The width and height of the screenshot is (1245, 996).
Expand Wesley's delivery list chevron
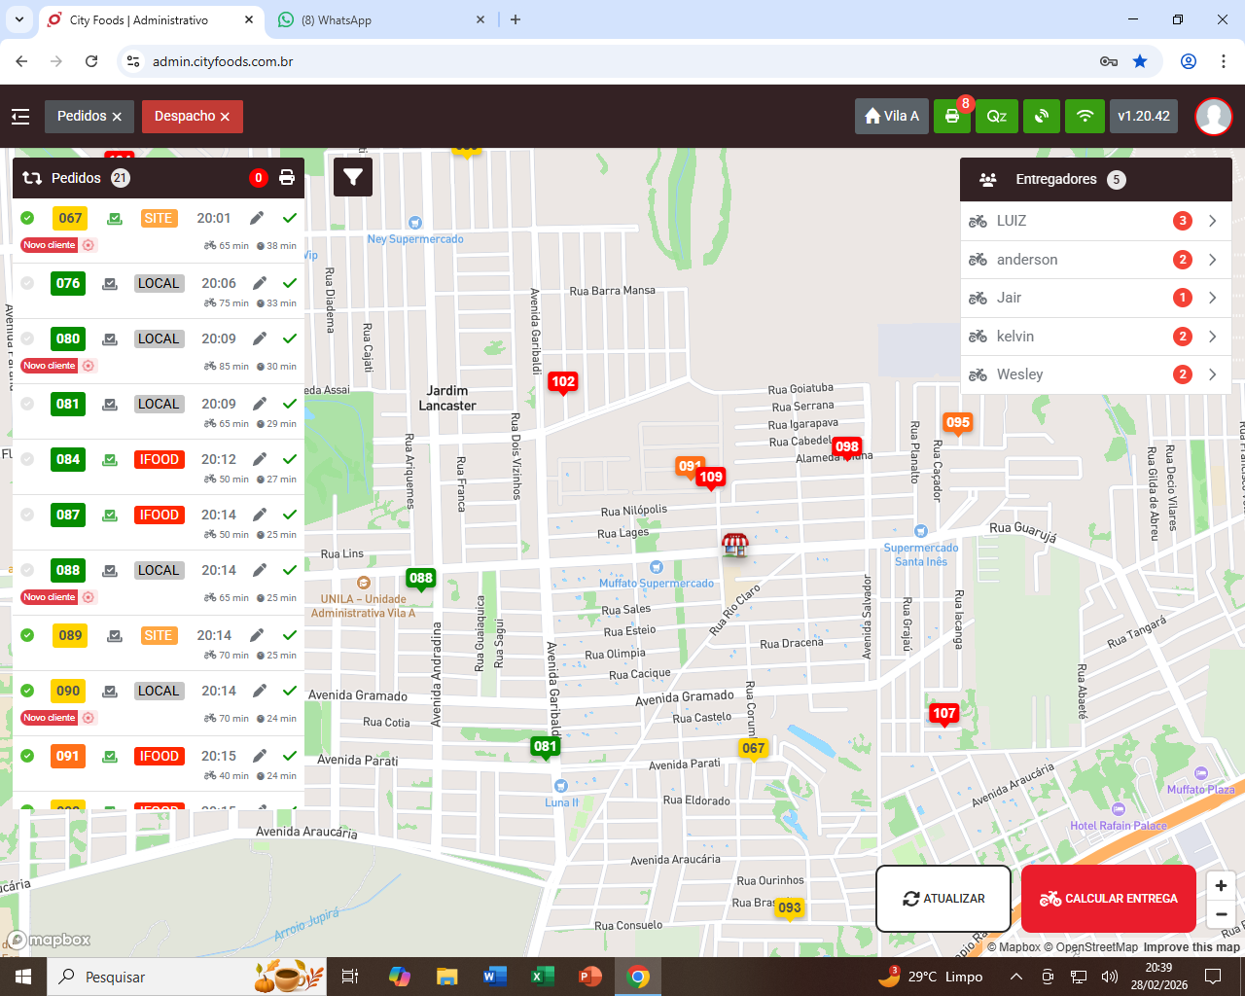point(1213,374)
